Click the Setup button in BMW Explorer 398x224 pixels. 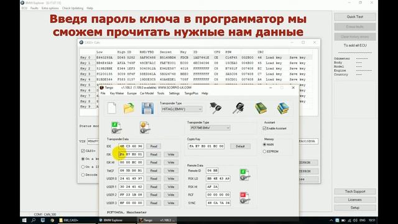pyautogui.click(x=355, y=208)
